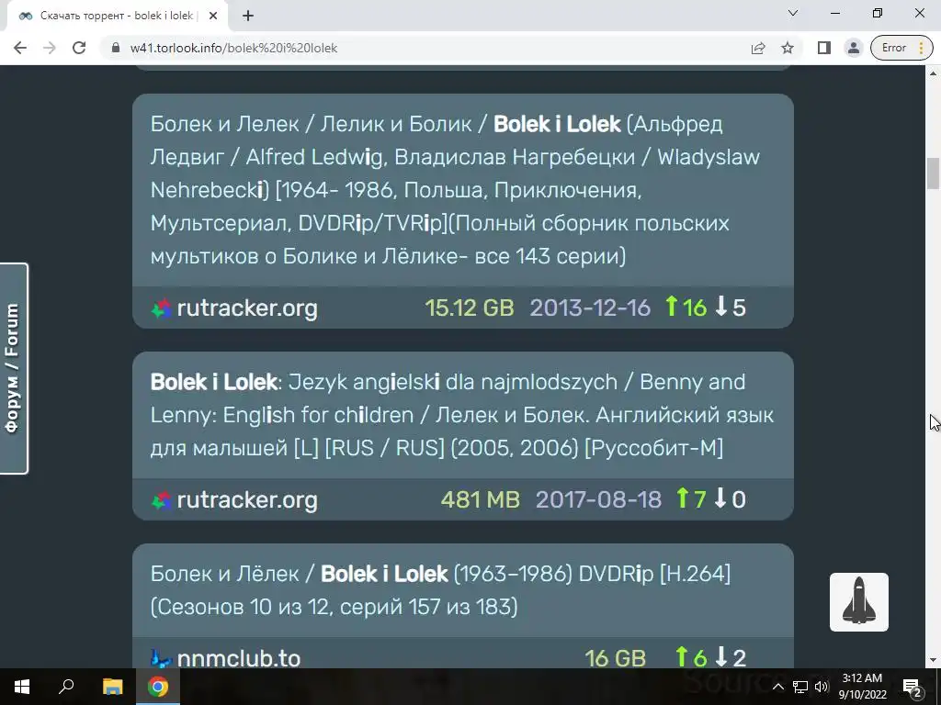Open the notification center icon

pyautogui.click(x=913, y=687)
